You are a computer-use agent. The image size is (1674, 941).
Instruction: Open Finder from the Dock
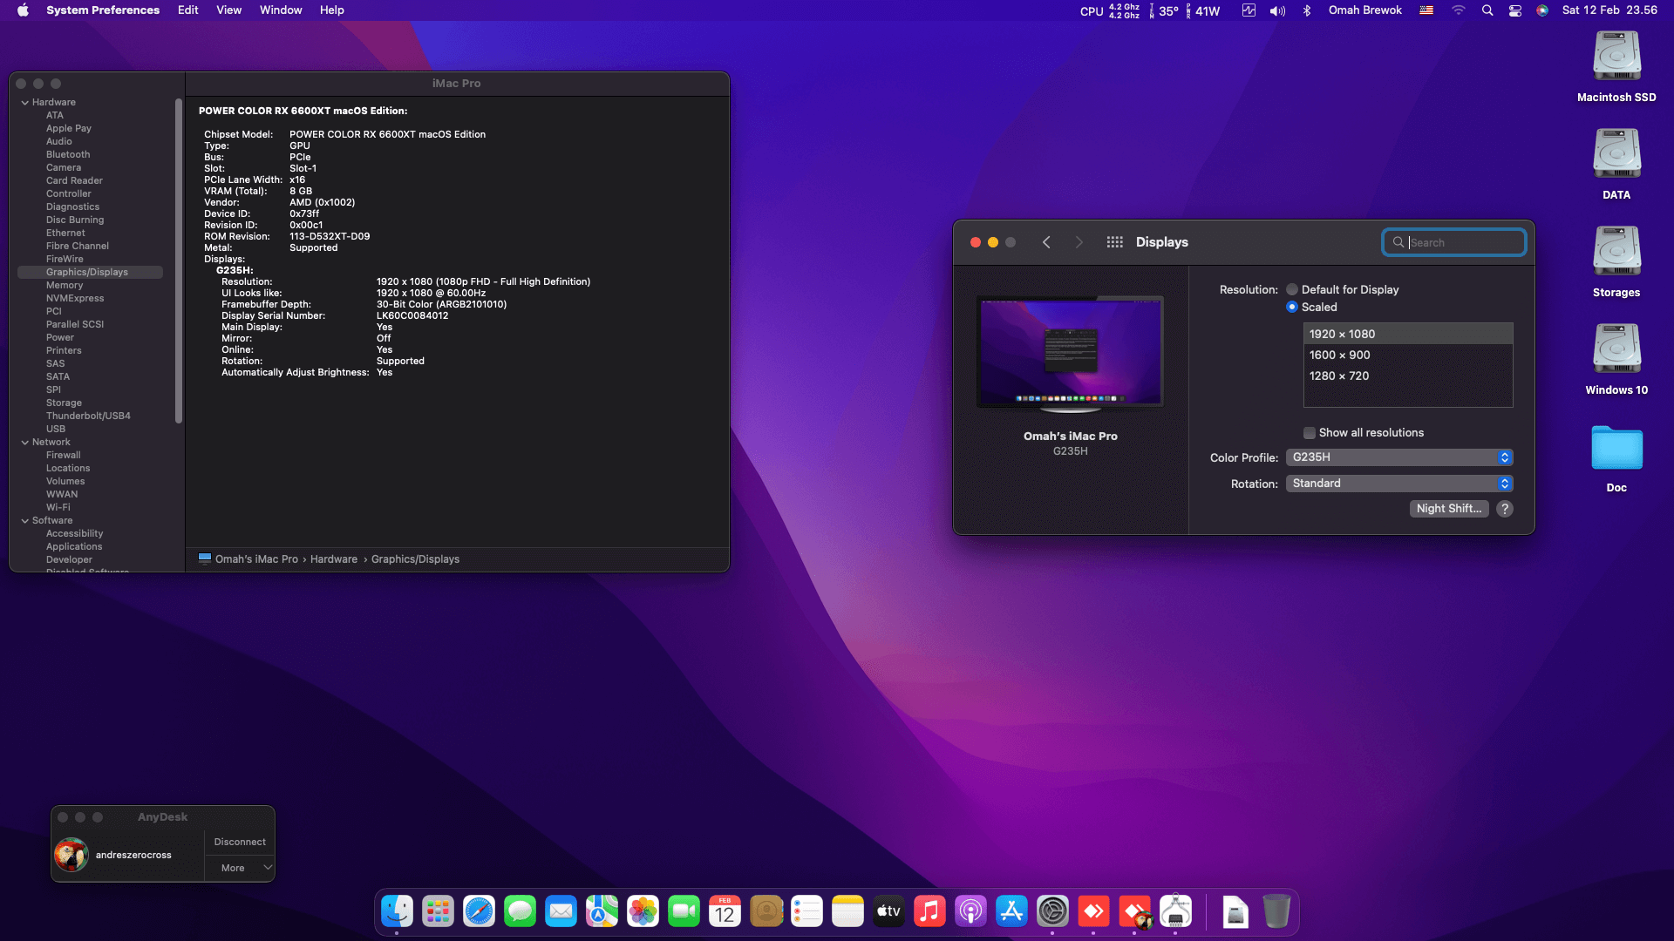397,911
